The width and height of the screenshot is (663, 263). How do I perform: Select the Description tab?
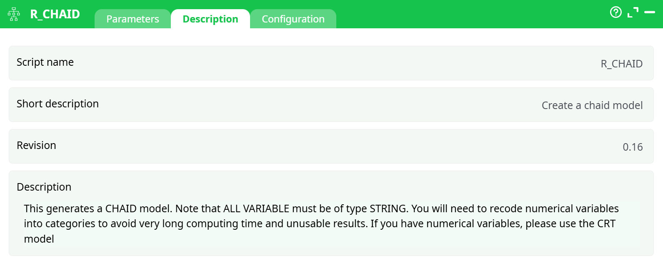pyautogui.click(x=210, y=19)
